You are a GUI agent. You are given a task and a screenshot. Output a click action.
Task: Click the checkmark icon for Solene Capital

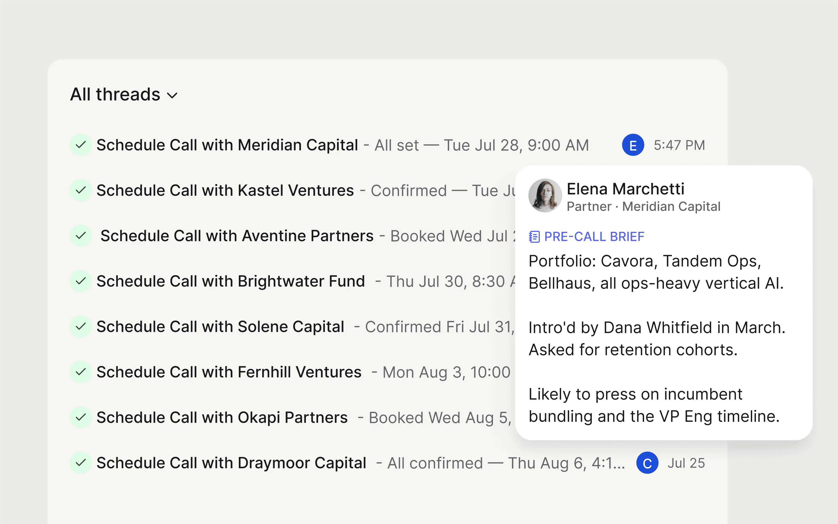click(x=81, y=326)
